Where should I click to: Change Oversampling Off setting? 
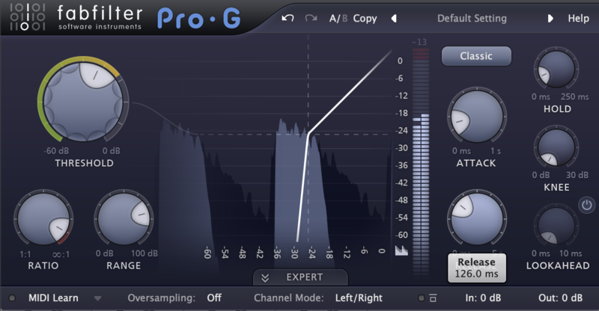[214, 298]
